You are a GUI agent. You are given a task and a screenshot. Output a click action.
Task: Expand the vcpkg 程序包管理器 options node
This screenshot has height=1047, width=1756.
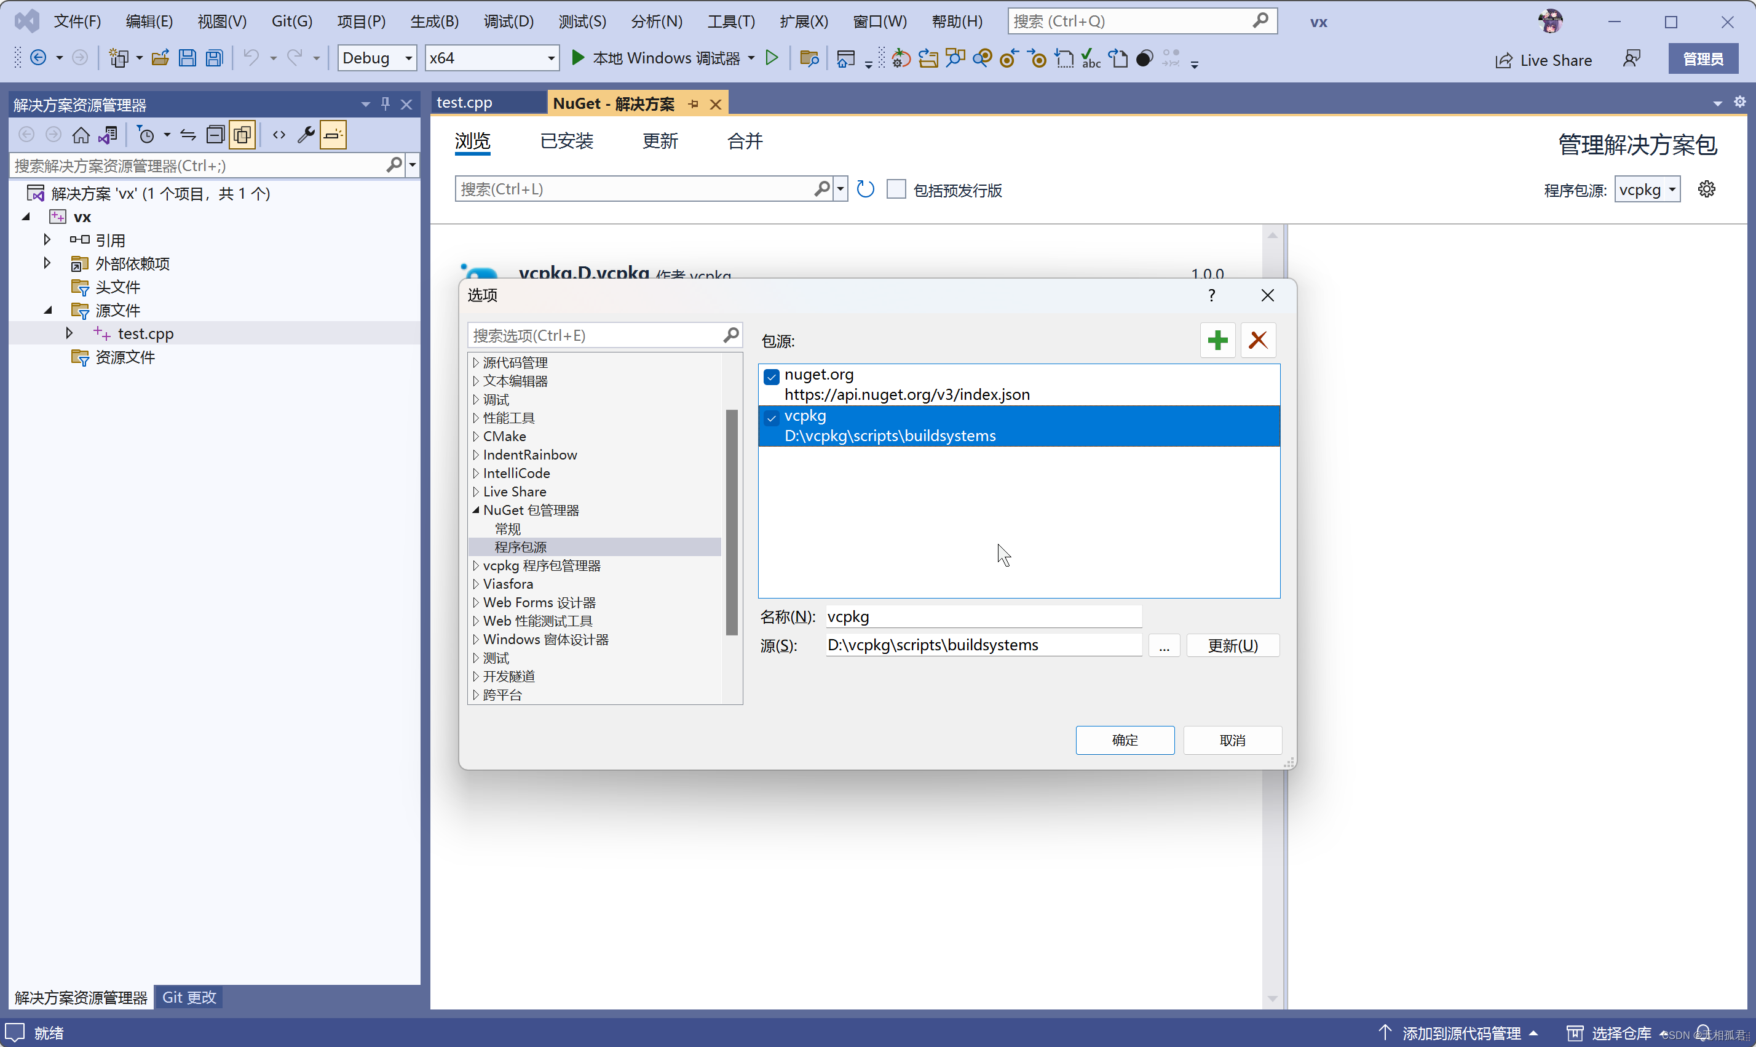click(476, 566)
